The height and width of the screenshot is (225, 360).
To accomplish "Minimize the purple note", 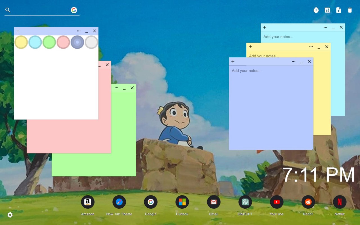I will 301,61.
